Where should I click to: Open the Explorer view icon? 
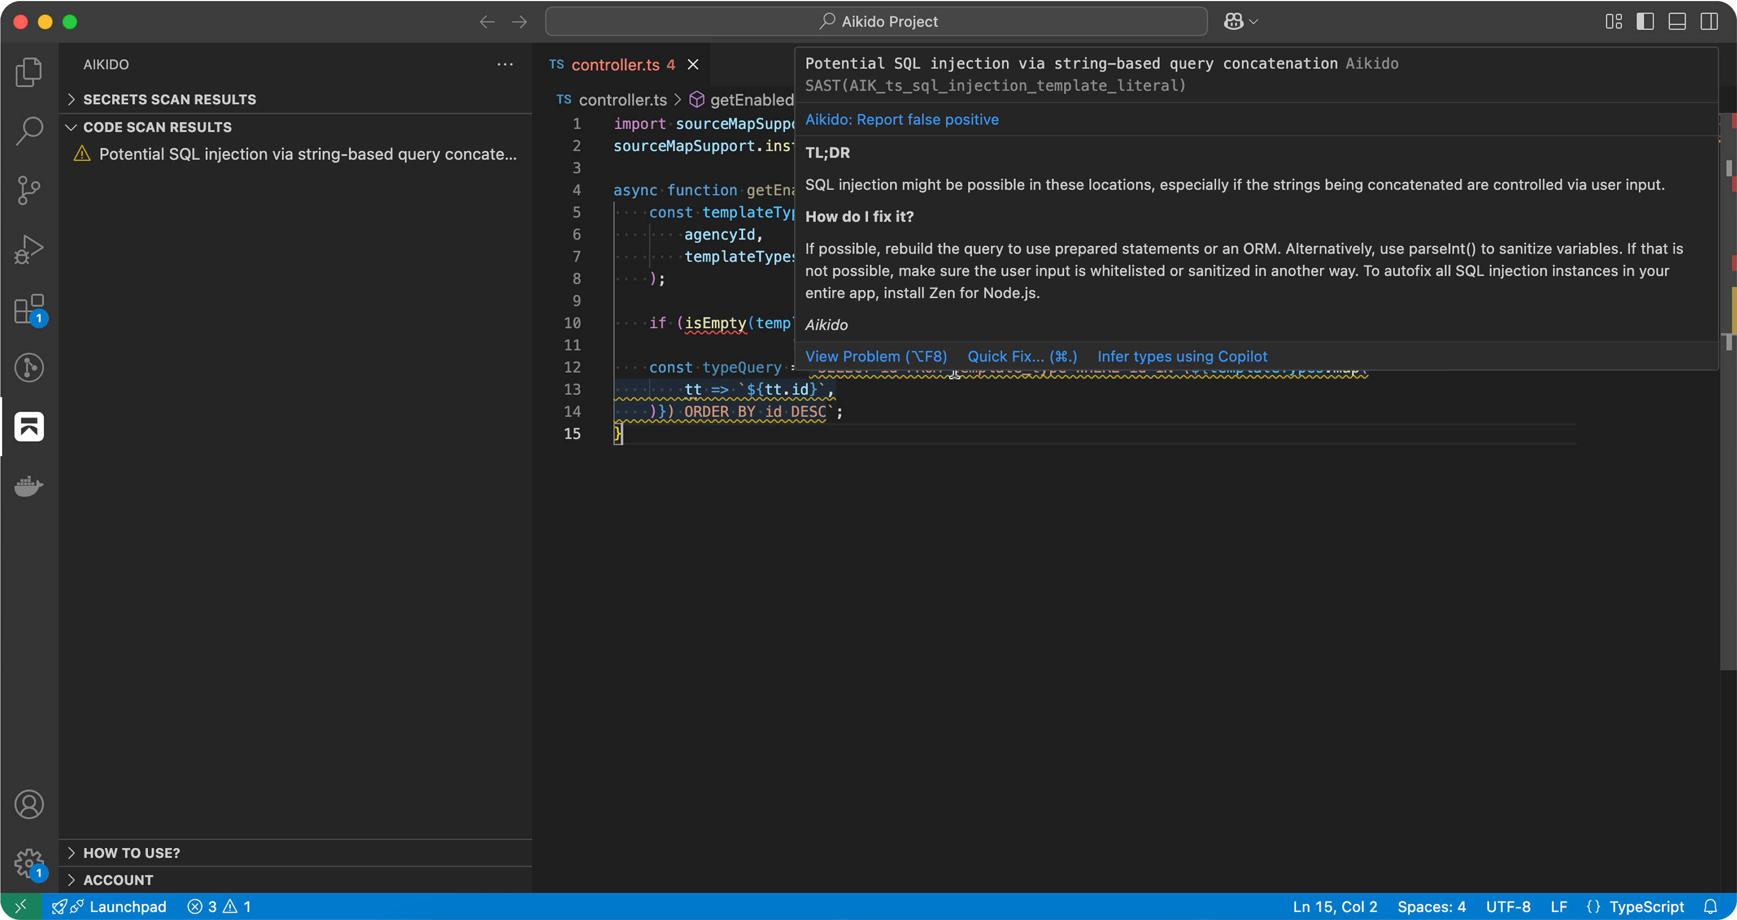pos(29,72)
